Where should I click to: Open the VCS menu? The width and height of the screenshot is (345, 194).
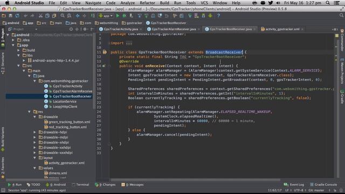204,3
